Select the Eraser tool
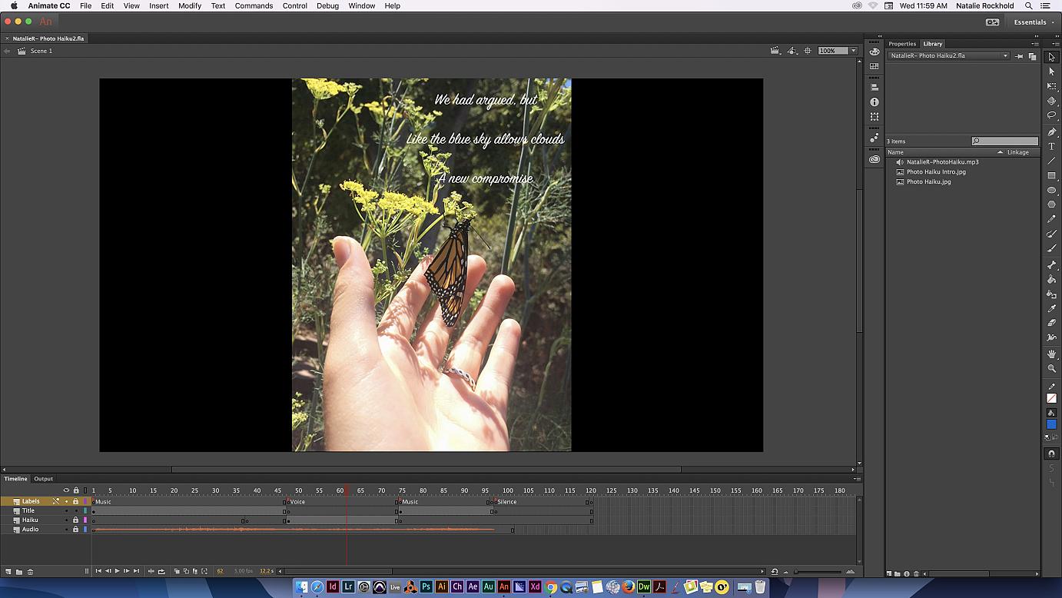Viewport: 1062px width, 598px height. coord(1051,323)
